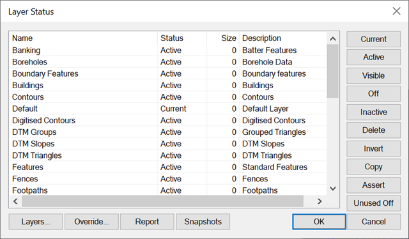Select the Features layer row
This screenshot has height=239, width=409.
168,167
